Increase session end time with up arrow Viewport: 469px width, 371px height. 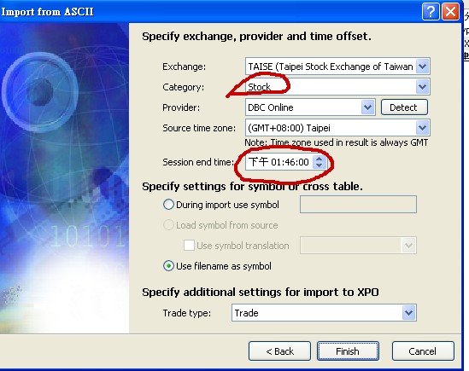click(x=319, y=159)
